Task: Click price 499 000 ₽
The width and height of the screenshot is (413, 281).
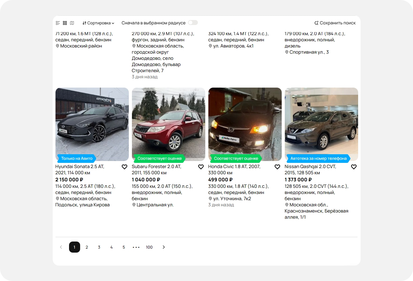Action: 221,180
